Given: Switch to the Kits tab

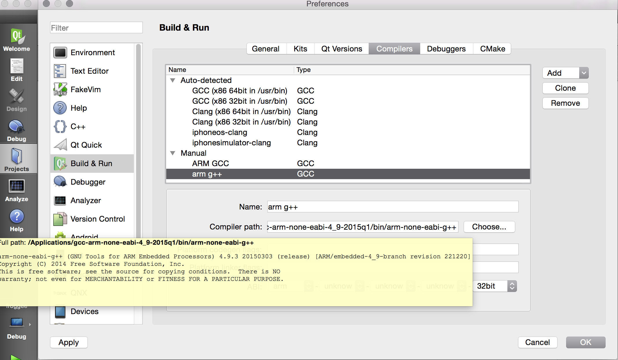Looking at the screenshot, I should (x=300, y=49).
